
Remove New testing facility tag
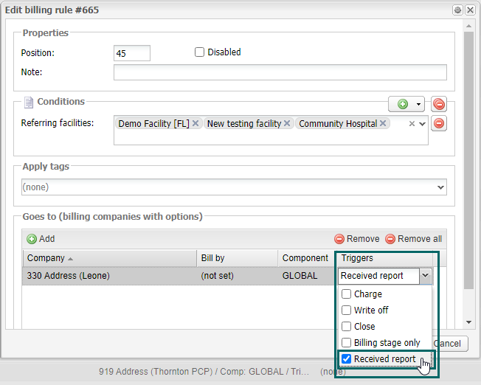click(287, 123)
